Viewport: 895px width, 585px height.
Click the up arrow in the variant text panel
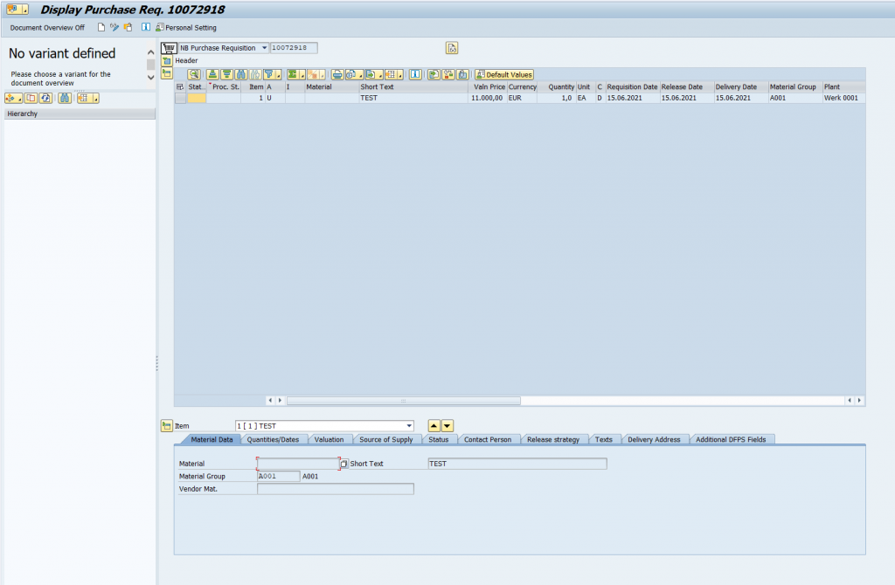150,52
